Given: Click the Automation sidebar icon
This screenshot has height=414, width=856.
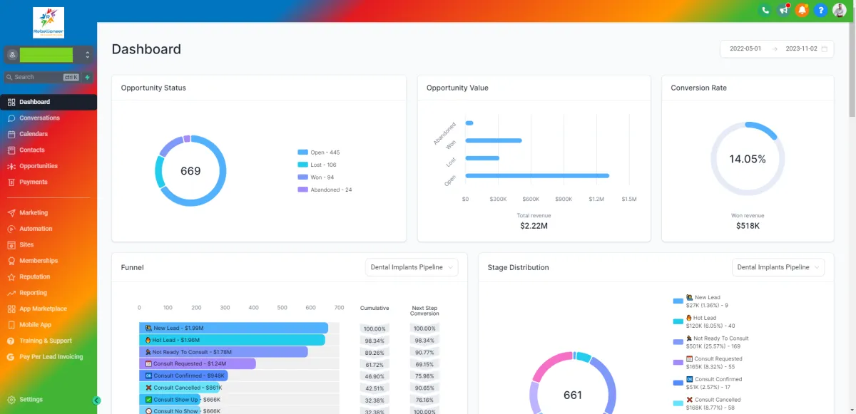Looking at the screenshot, I should (x=11, y=229).
